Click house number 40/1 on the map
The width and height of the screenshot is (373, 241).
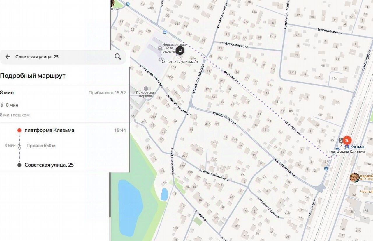tap(151, 8)
